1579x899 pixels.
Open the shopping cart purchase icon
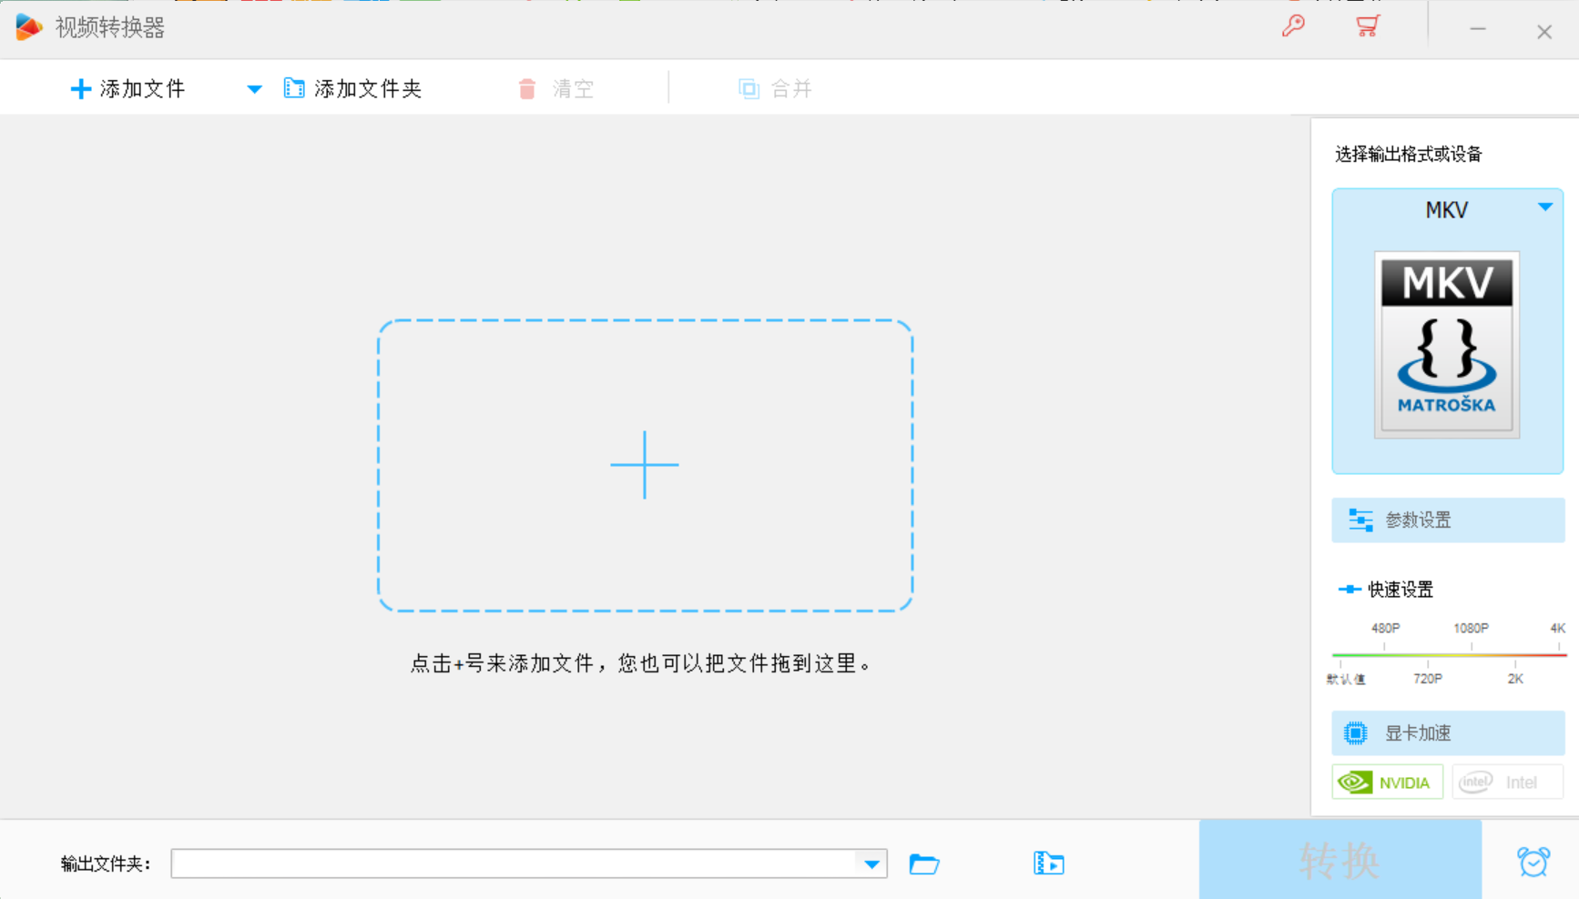pos(1366,27)
